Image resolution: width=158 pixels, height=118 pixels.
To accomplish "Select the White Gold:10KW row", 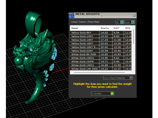I will pyautogui.click(x=101, y=62).
